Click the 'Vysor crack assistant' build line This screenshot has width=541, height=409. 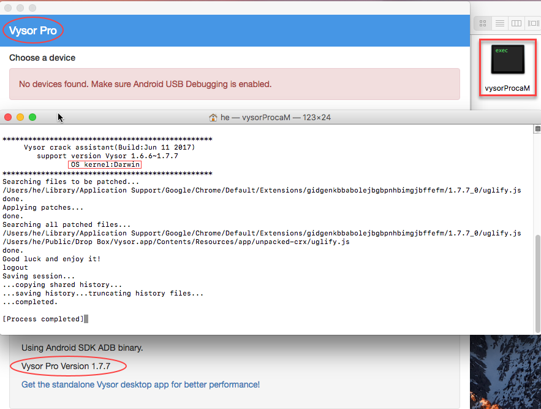coord(110,147)
